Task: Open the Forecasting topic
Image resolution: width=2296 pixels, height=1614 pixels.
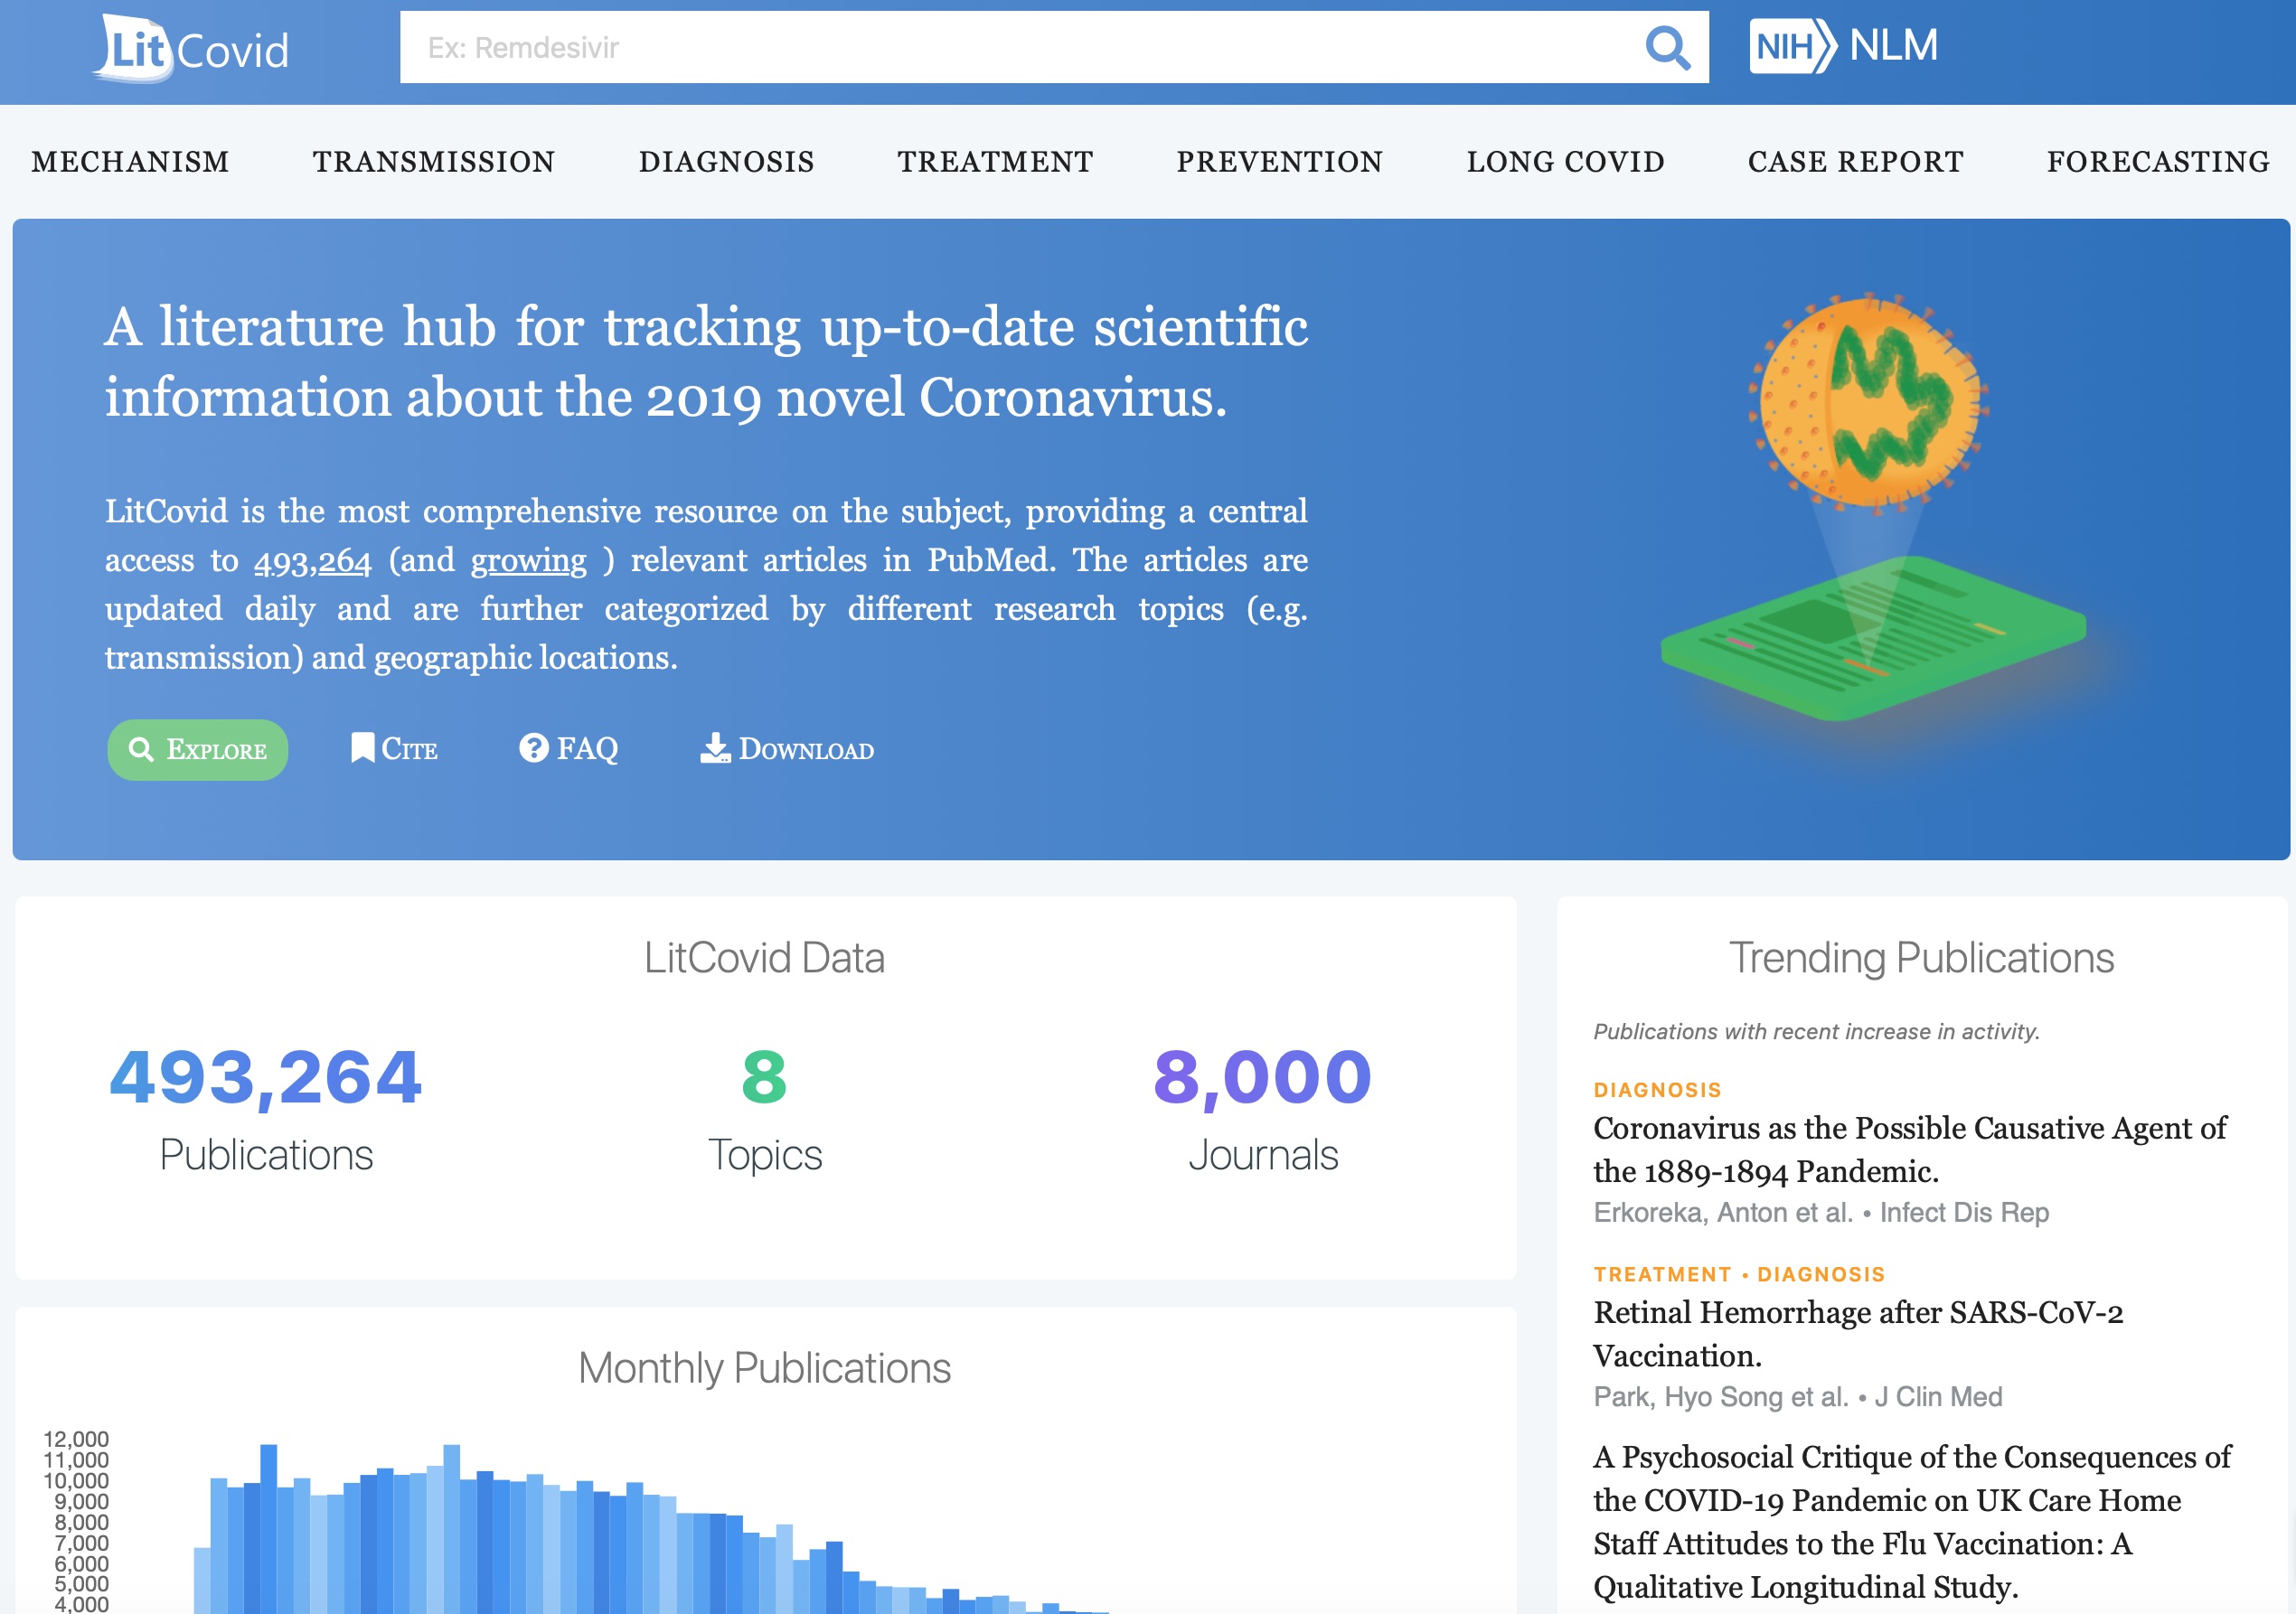Action: pyautogui.click(x=2158, y=161)
